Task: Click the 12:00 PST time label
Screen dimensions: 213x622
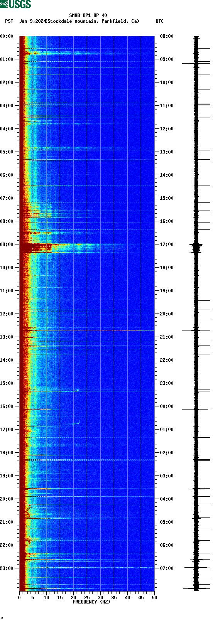Action: 7,314
